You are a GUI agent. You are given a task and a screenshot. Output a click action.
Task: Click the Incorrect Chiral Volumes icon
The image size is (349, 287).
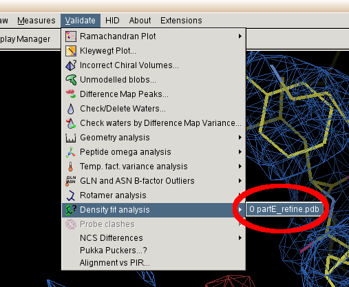[x=71, y=65]
